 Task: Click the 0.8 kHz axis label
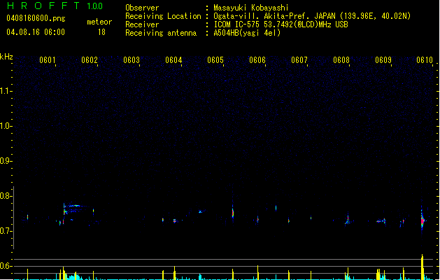5,196
